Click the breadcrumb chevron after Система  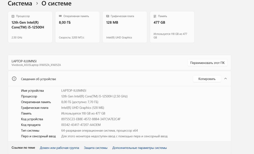(37, 3)
